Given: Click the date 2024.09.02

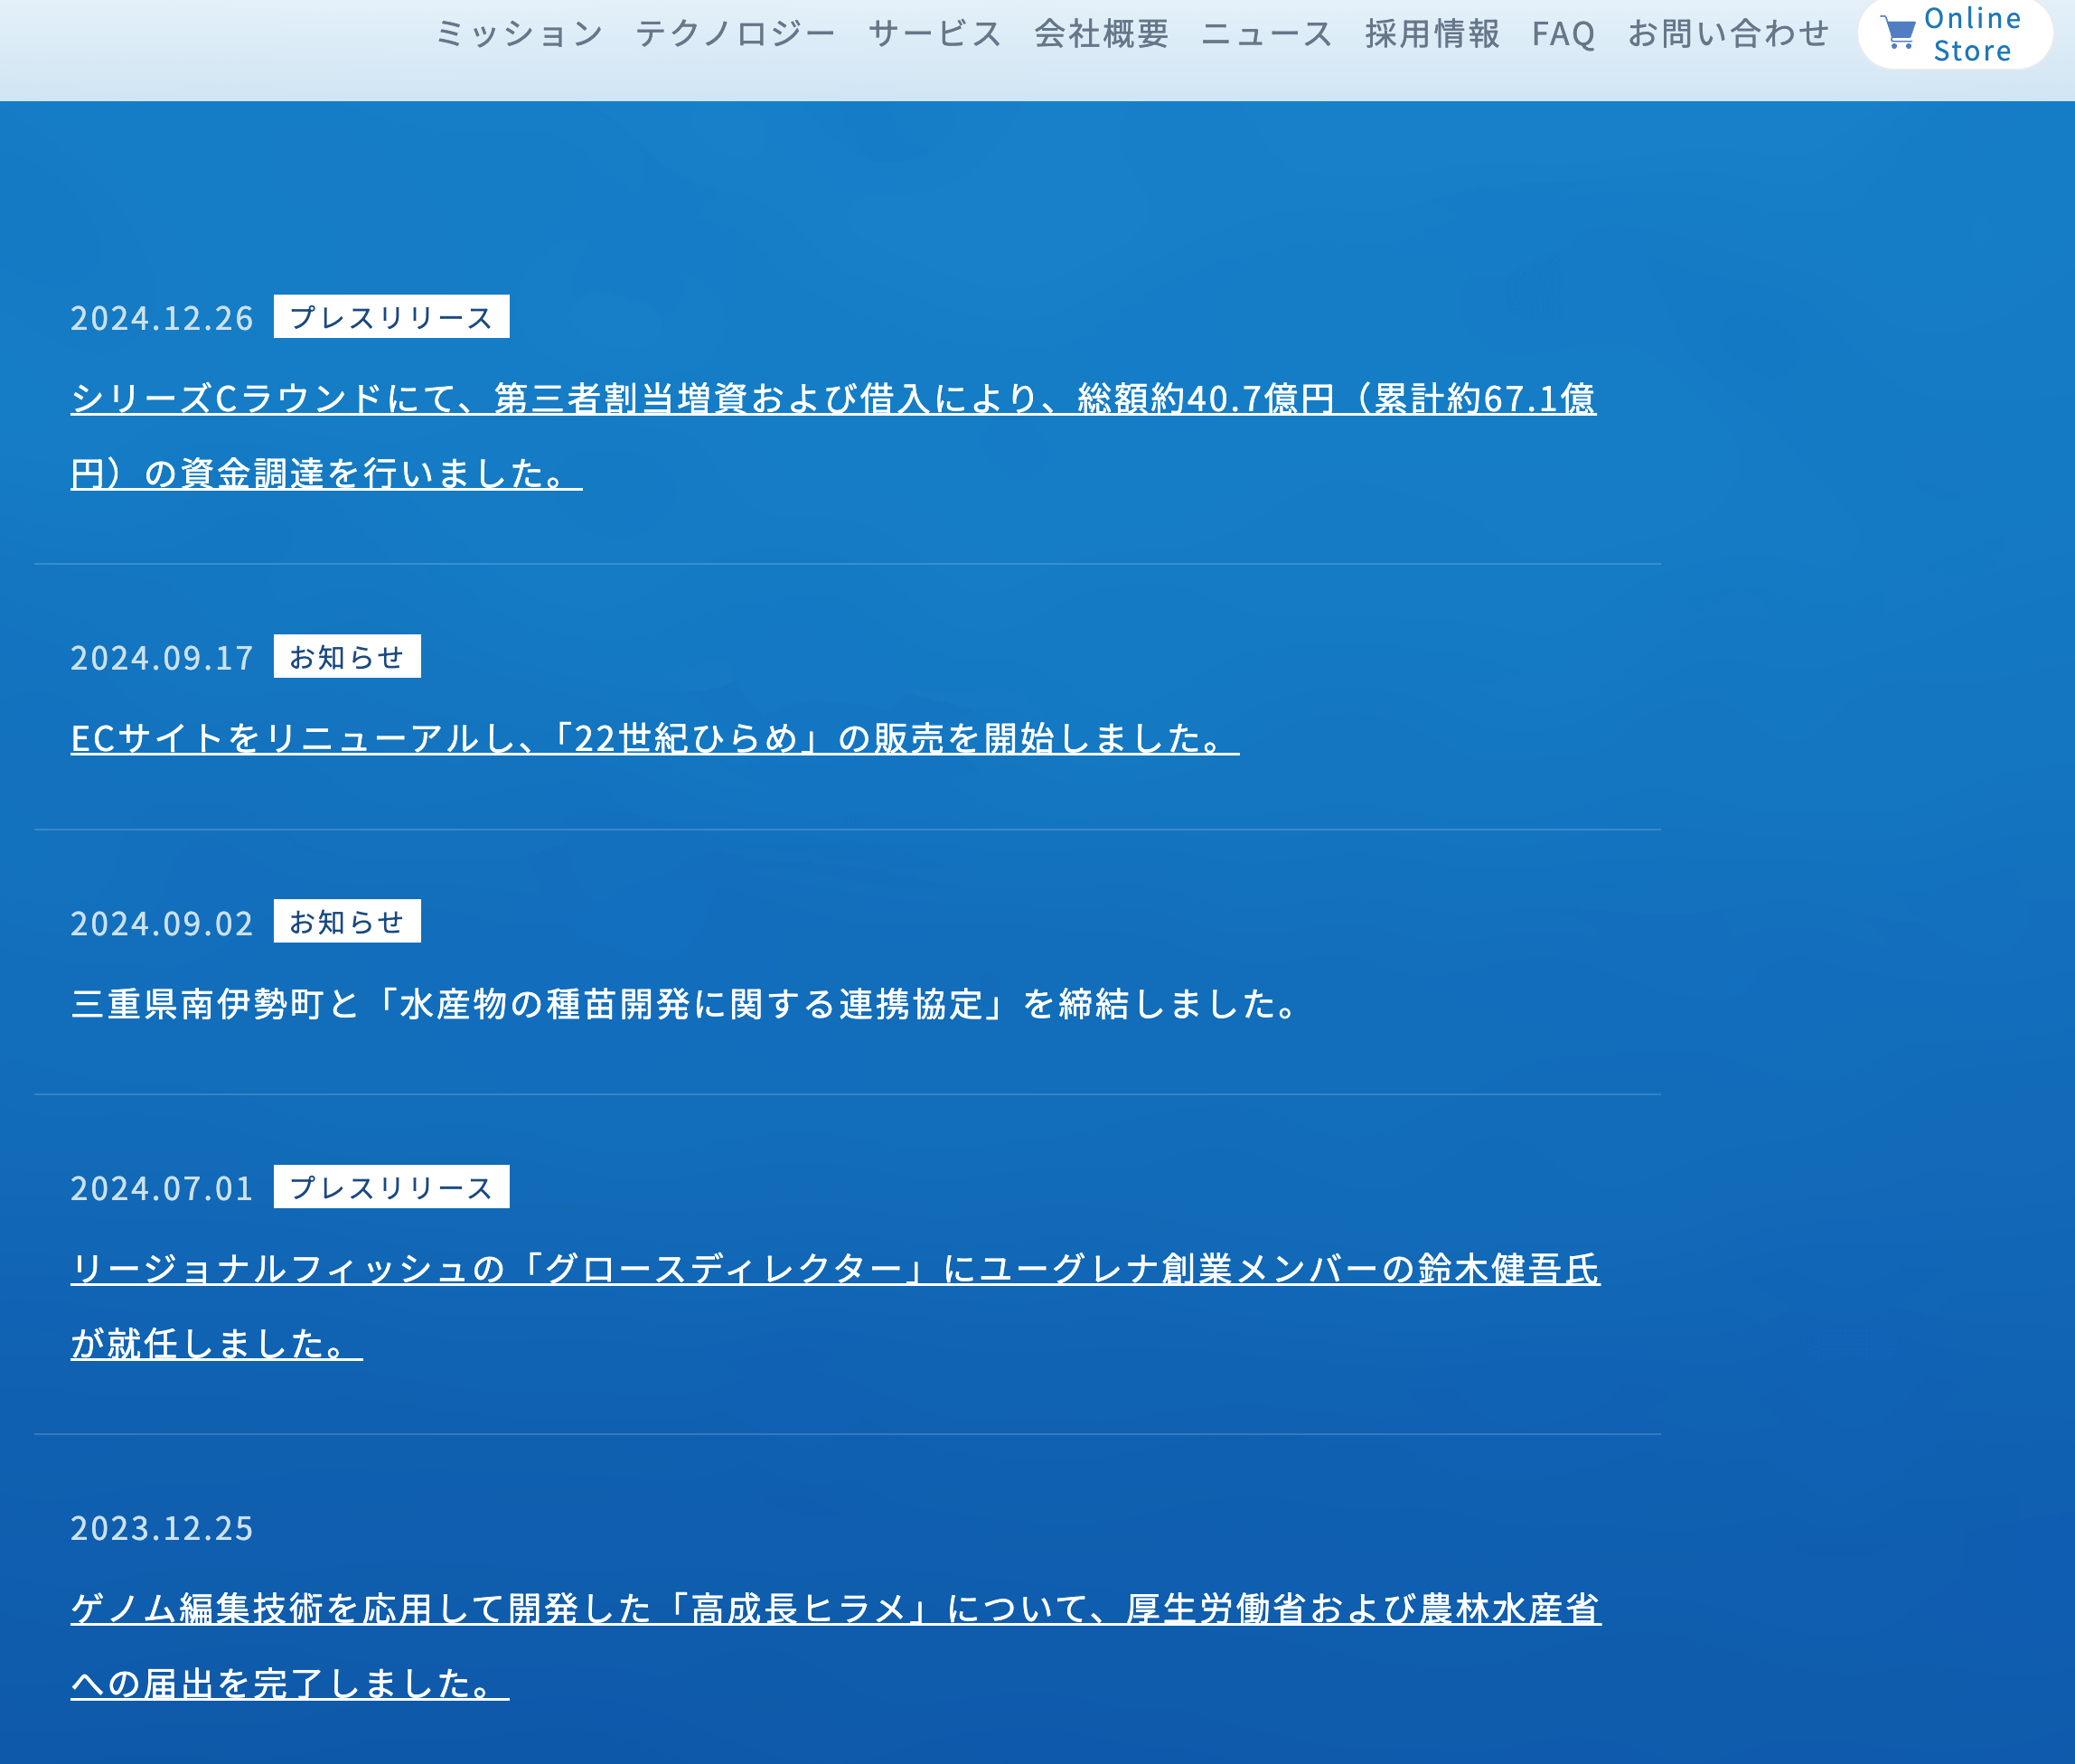Looking at the screenshot, I should tap(162, 923).
